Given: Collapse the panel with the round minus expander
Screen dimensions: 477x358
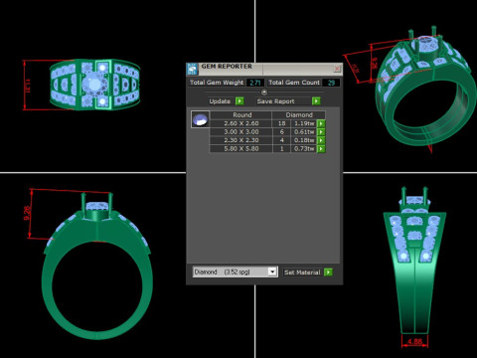Looking at the screenshot, I should coord(264,91).
